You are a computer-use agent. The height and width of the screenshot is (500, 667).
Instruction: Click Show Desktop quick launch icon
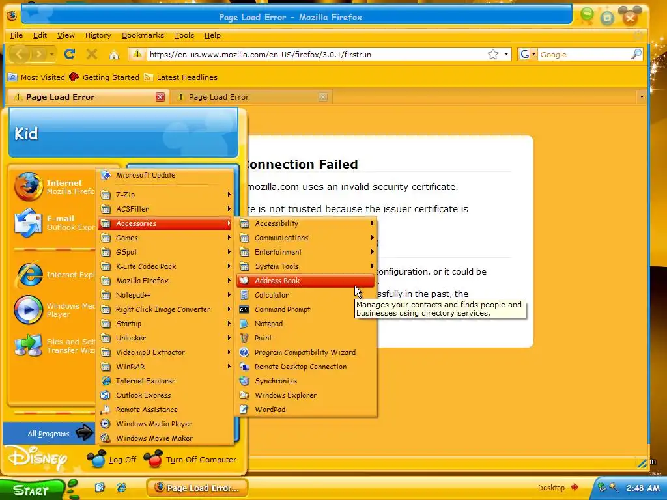point(100,487)
